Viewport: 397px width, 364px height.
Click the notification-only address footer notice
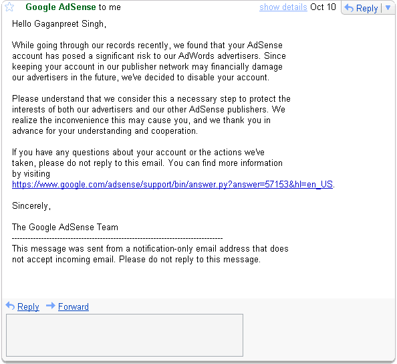pyautogui.click(x=150, y=254)
